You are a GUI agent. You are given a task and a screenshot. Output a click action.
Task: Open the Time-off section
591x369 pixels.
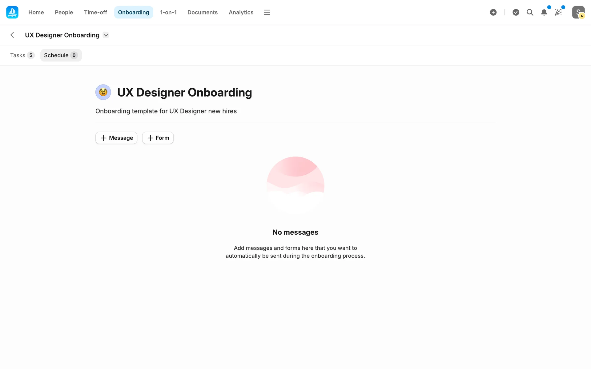[95, 12]
